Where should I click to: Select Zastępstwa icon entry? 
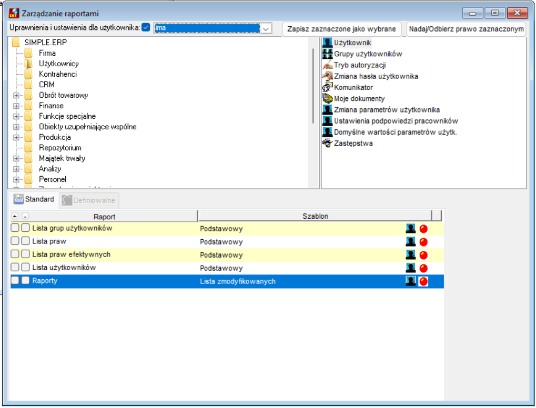pos(327,143)
